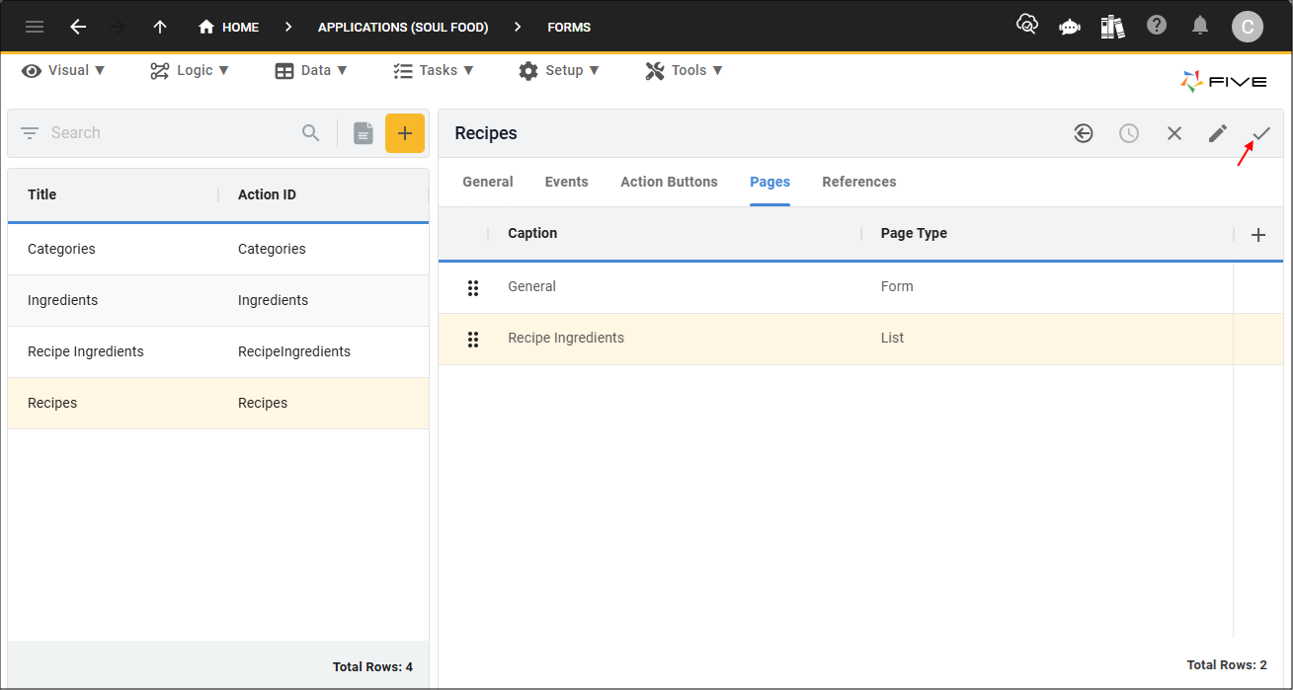Open the list filter icon
Viewport: 1293px width, 690px height.
tap(30, 133)
